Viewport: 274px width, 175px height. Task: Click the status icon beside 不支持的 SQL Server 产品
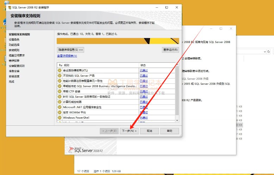60,76
